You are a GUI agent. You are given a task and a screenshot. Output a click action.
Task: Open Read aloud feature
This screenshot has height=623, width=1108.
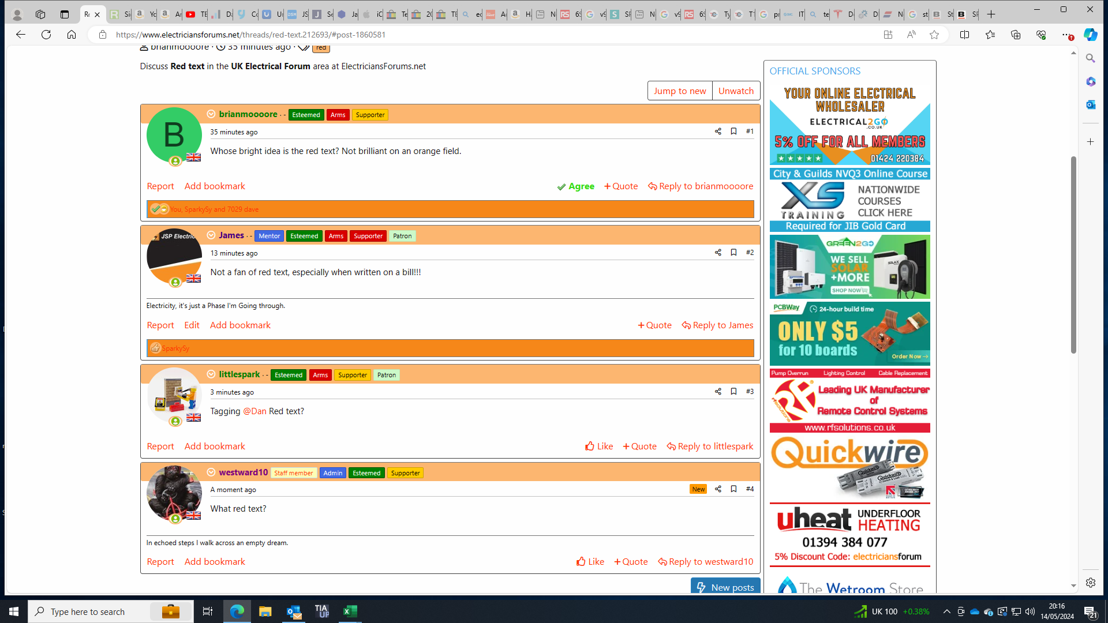[911, 35]
